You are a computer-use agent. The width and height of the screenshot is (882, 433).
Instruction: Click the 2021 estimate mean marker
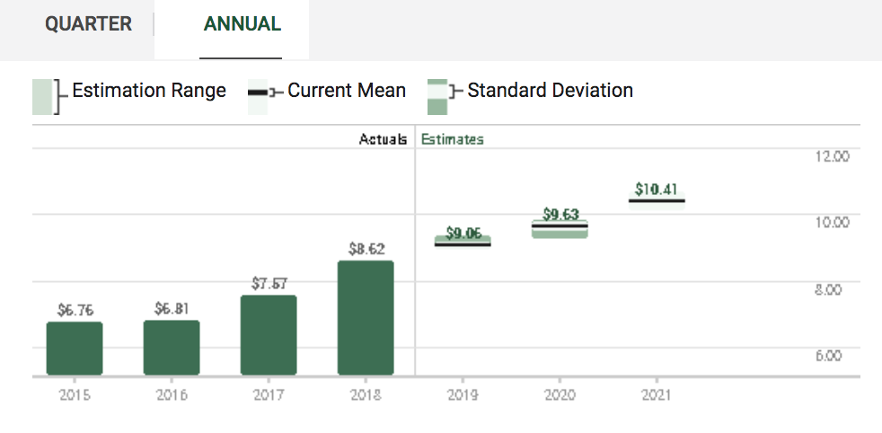(657, 200)
